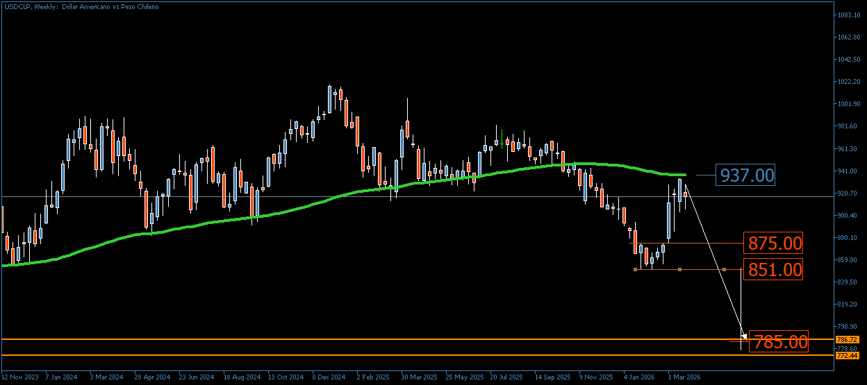Click the 981.60 price axis label
The image size is (867, 385).
click(x=846, y=126)
